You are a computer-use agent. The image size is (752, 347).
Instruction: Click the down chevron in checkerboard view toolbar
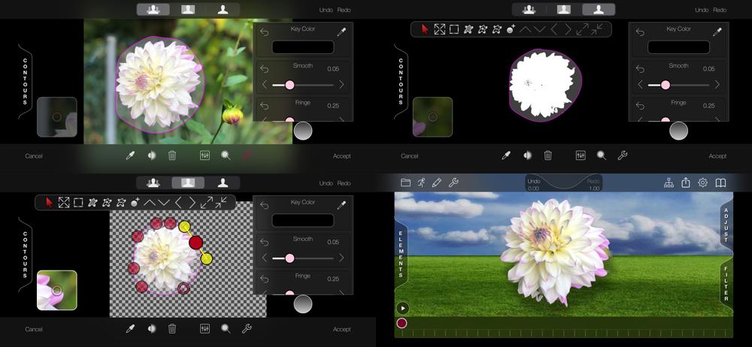tap(164, 203)
